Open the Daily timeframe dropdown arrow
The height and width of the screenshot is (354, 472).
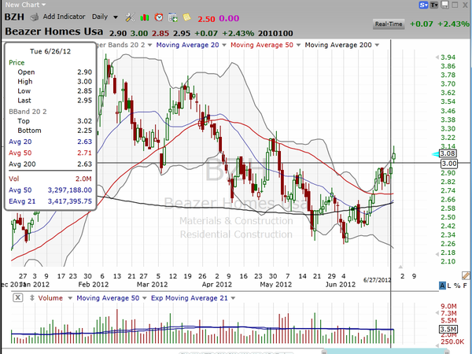116,17
